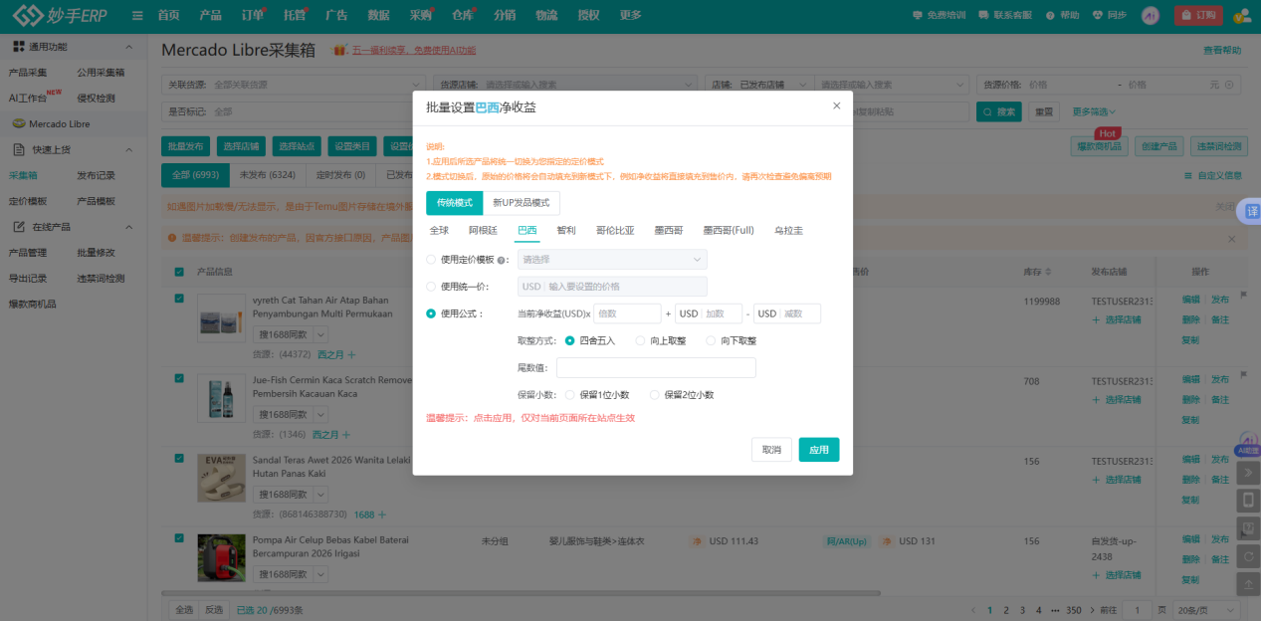Select the 使用统一价 radio option
This screenshot has width=1261, height=621.
coord(431,287)
